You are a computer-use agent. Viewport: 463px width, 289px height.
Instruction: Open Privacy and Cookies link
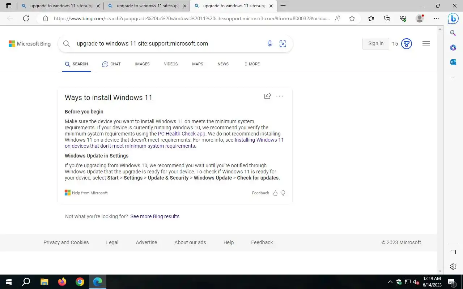66,242
